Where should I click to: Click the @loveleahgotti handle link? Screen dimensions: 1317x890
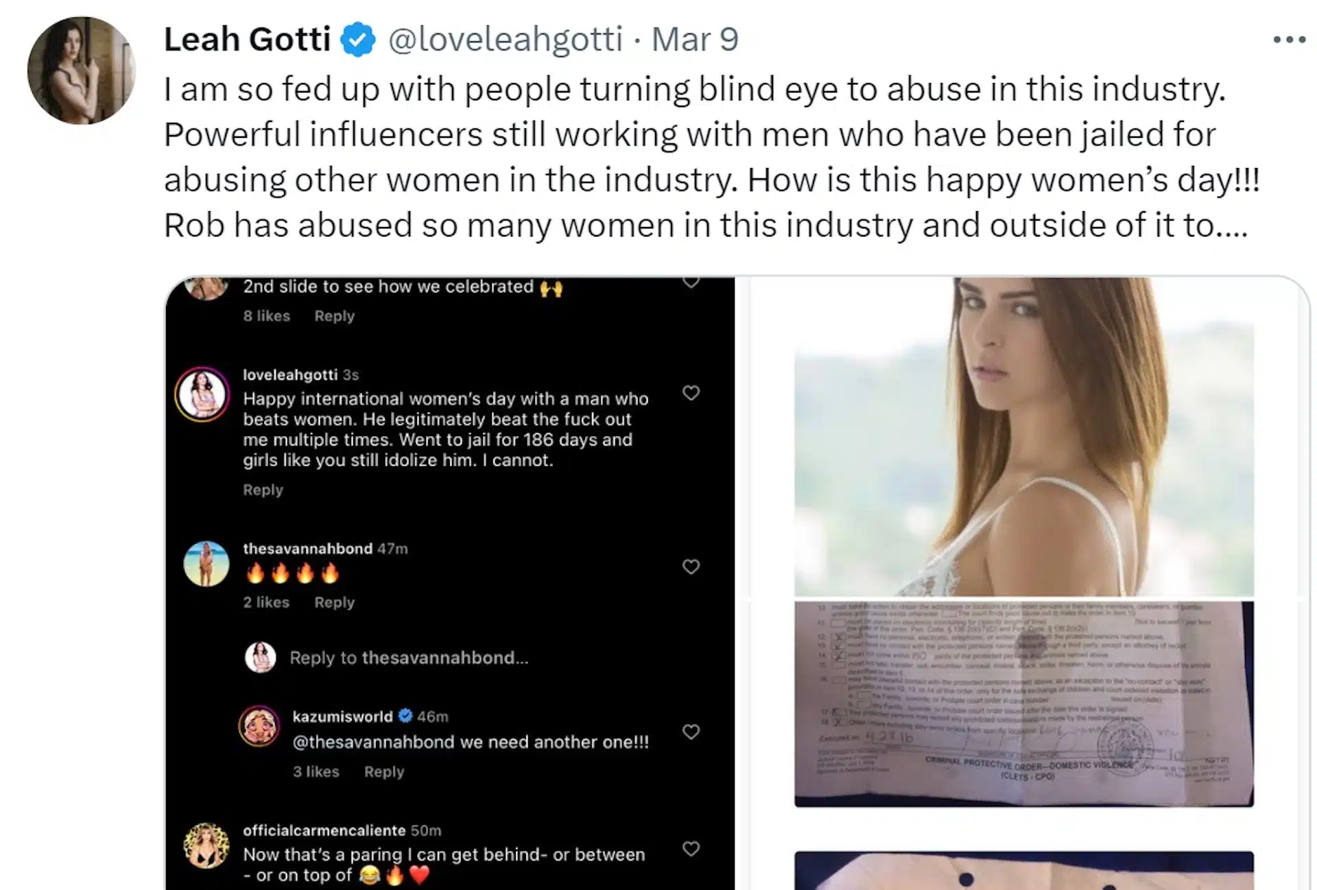pyautogui.click(x=506, y=39)
